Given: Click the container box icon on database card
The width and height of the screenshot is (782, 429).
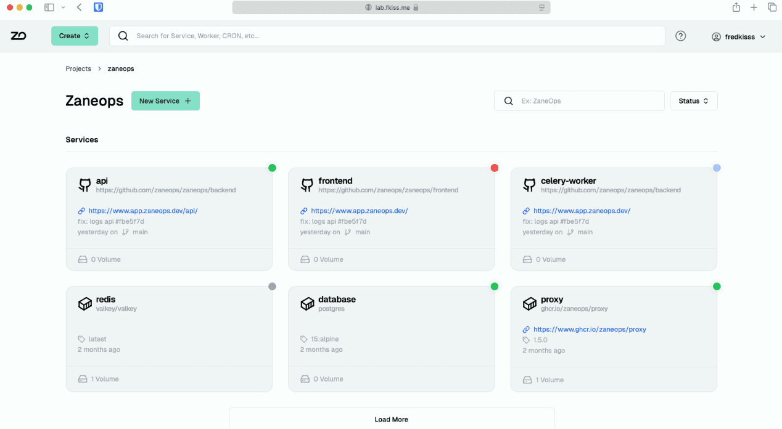Looking at the screenshot, I should pyautogui.click(x=307, y=304).
